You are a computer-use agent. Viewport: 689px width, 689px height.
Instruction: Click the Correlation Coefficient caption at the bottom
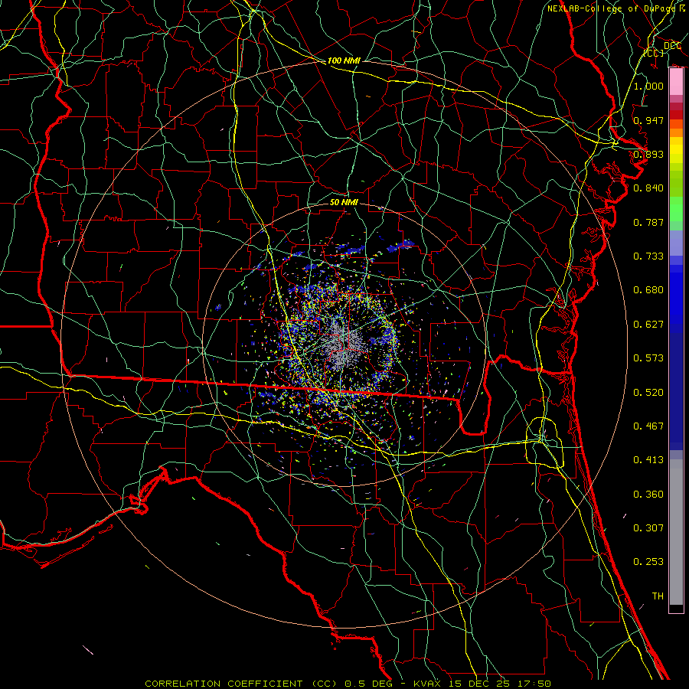point(348,684)
